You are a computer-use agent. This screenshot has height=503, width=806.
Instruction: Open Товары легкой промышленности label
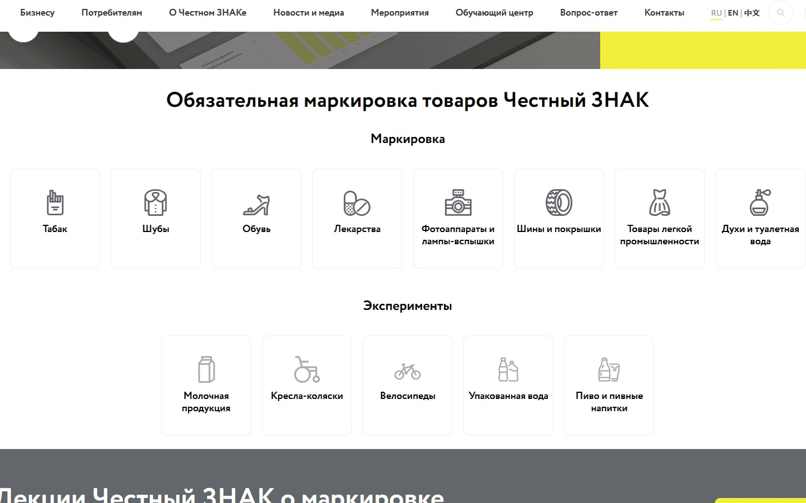click(660, 235)
